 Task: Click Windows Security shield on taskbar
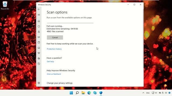(101, 93)
